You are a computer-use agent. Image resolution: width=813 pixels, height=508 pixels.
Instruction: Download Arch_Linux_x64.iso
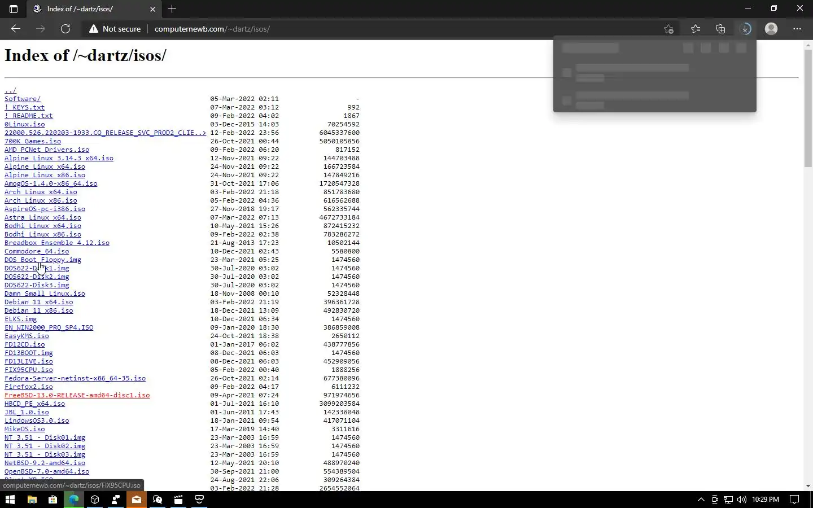41,192
